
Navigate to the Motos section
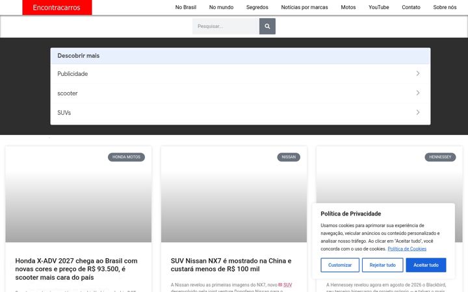tap(348, 7)
